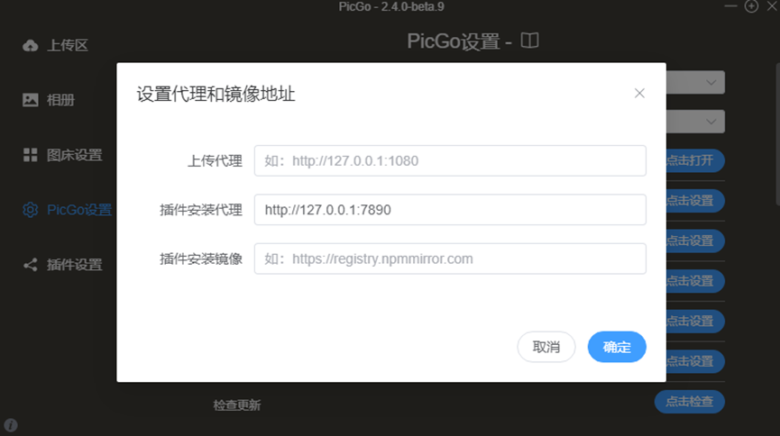
Task: Click the 上传代理 input field
Action: (450, 160)
